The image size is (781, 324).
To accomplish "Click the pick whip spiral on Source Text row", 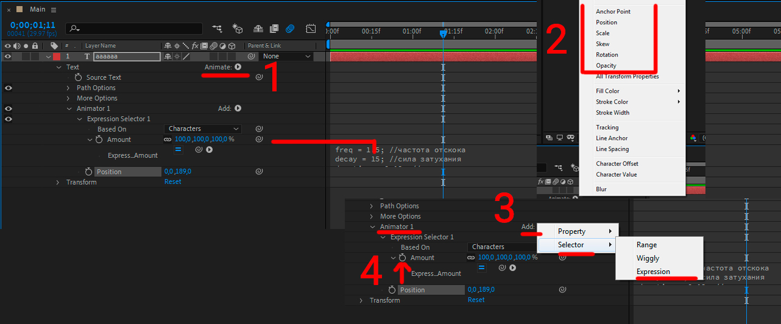I will (x=259, y=77).
